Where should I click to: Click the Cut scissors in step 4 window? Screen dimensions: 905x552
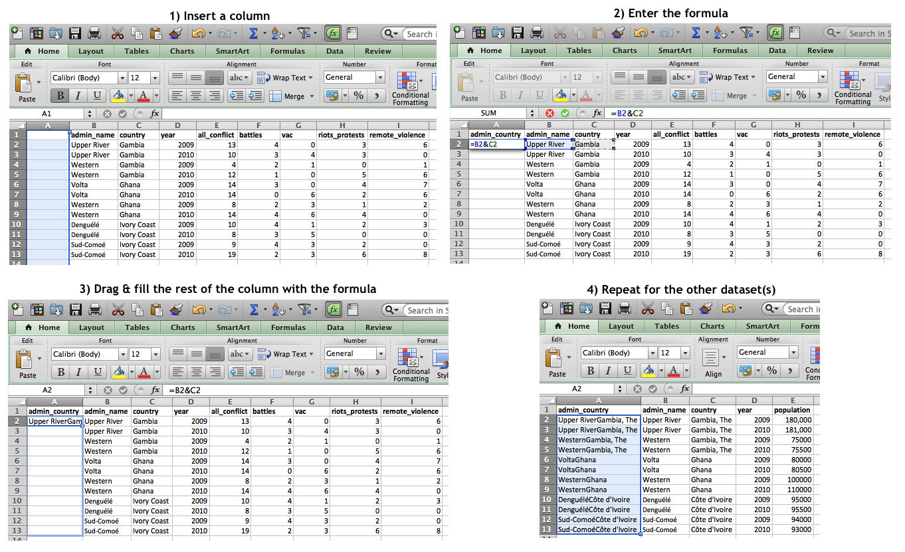649,308
